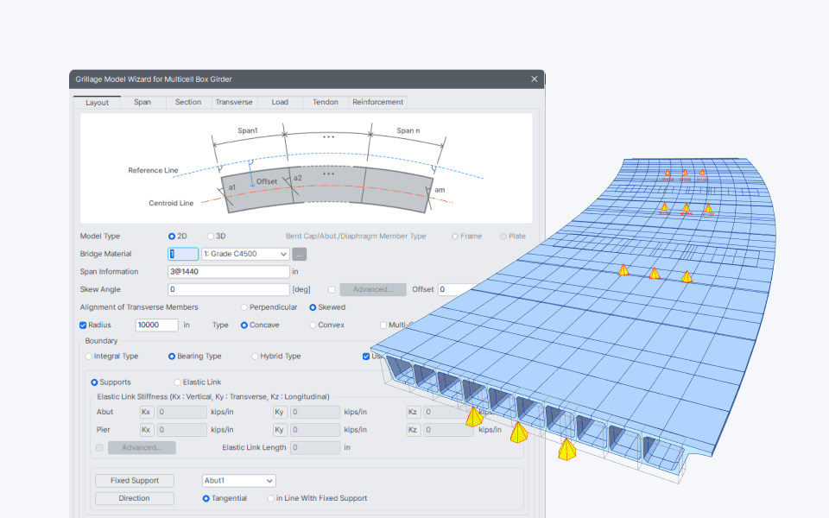
Task: Select in Line With Fixed Support
Action: pyautogui.click(x=317, y=498)
